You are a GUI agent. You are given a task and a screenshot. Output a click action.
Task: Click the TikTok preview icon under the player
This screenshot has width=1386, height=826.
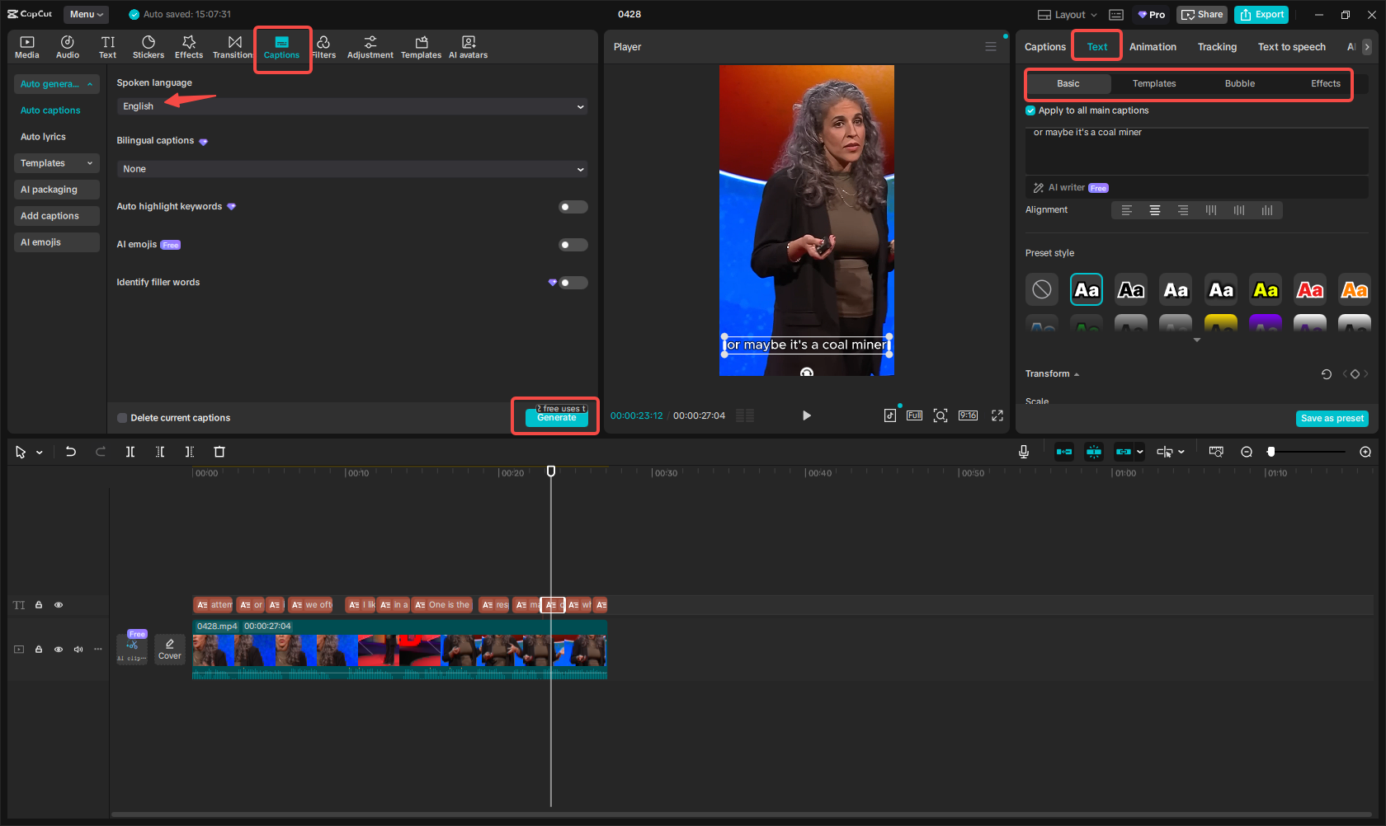(890, 415)
